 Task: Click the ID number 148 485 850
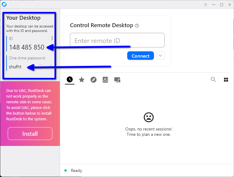click(26, 47)
